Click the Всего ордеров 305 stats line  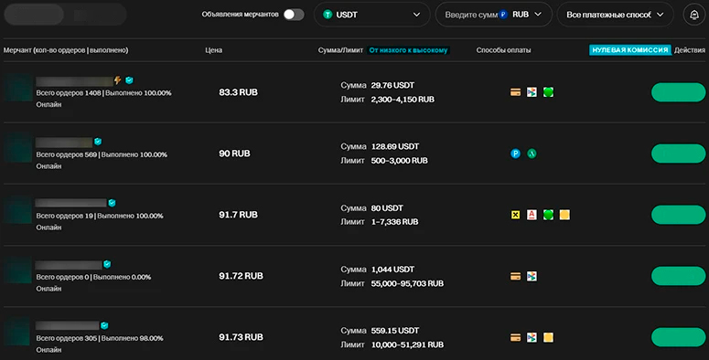point(100,338)
